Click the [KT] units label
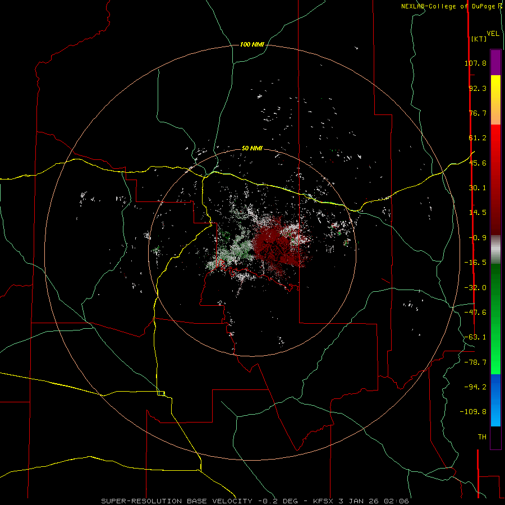This screenshot has width=505, height=505. (479, 39)
